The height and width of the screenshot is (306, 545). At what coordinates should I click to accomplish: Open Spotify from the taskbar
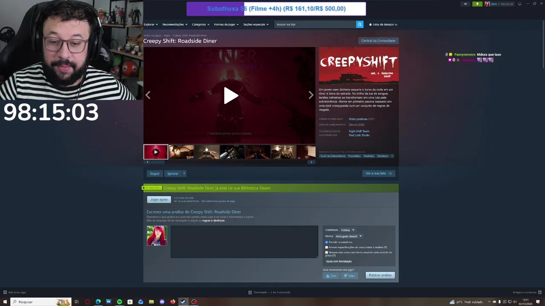[119, 302]
